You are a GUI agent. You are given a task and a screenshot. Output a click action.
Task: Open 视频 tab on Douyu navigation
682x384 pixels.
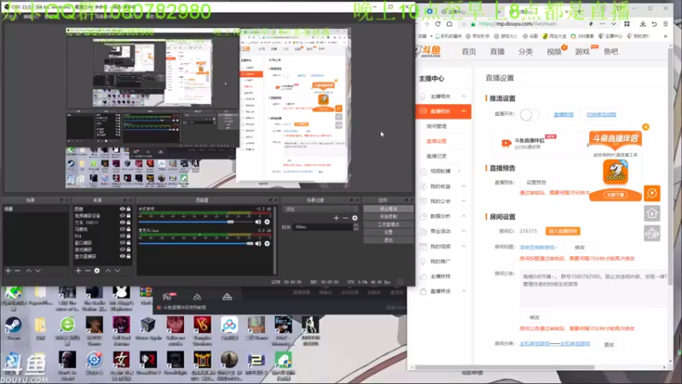(553, 52)
